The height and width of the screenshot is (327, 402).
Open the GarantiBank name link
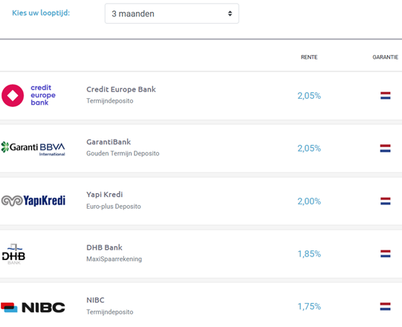(108, 142)
